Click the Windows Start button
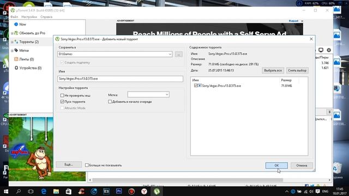This screenshot has height=196, width=349. (x=6, y=191)
